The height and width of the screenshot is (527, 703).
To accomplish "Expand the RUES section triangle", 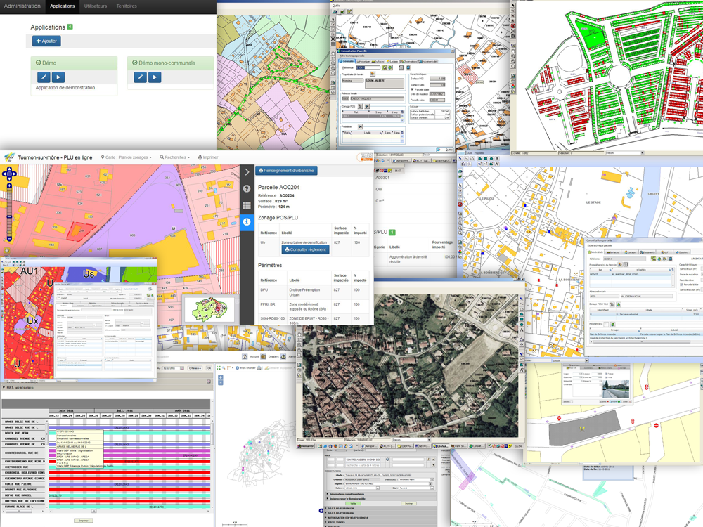I will (x=4, y=387).
